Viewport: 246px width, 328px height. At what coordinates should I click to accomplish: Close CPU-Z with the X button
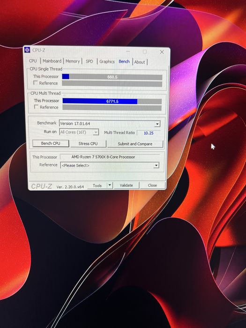pos(162,52)
